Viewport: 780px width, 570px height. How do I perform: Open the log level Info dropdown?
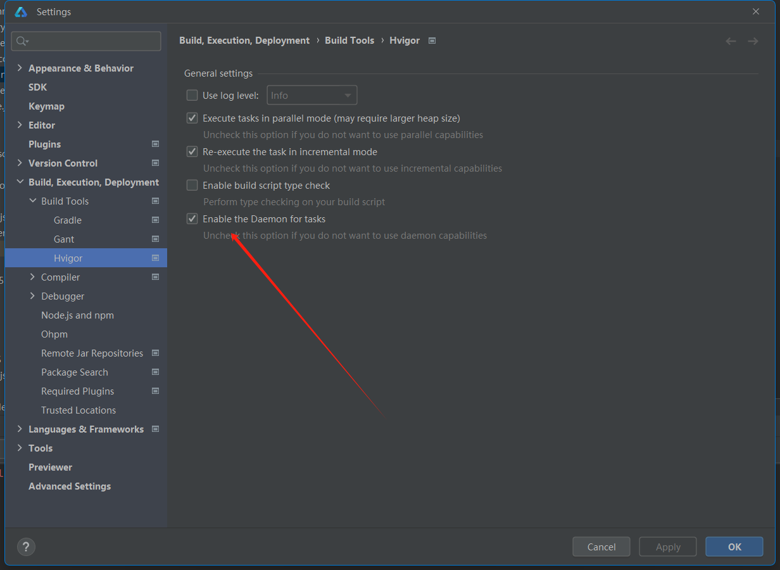click(x=312, y=96)
